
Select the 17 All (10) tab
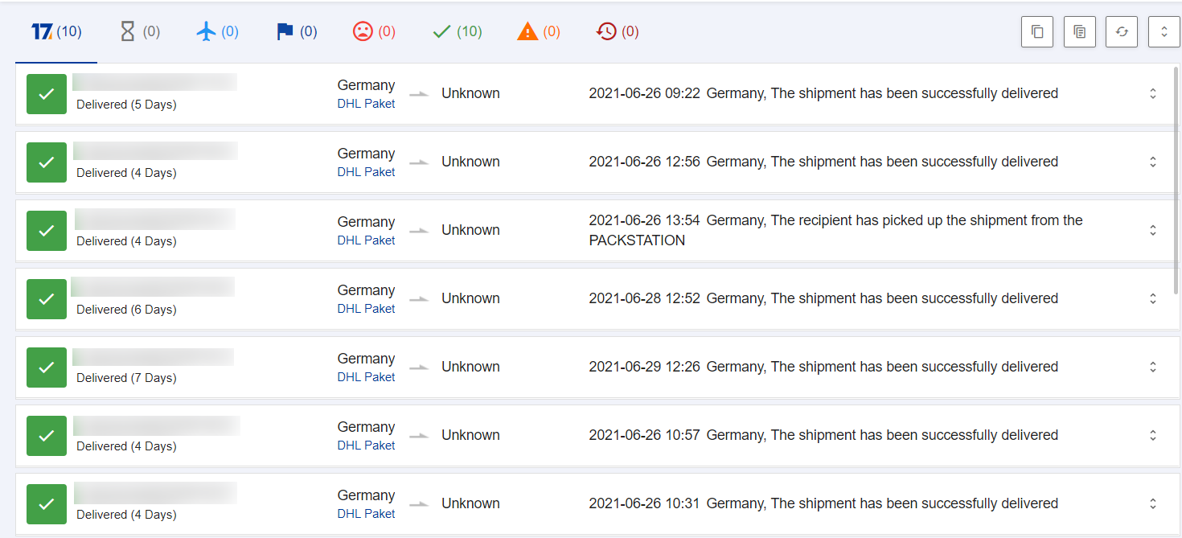click(x=56, y=32)
